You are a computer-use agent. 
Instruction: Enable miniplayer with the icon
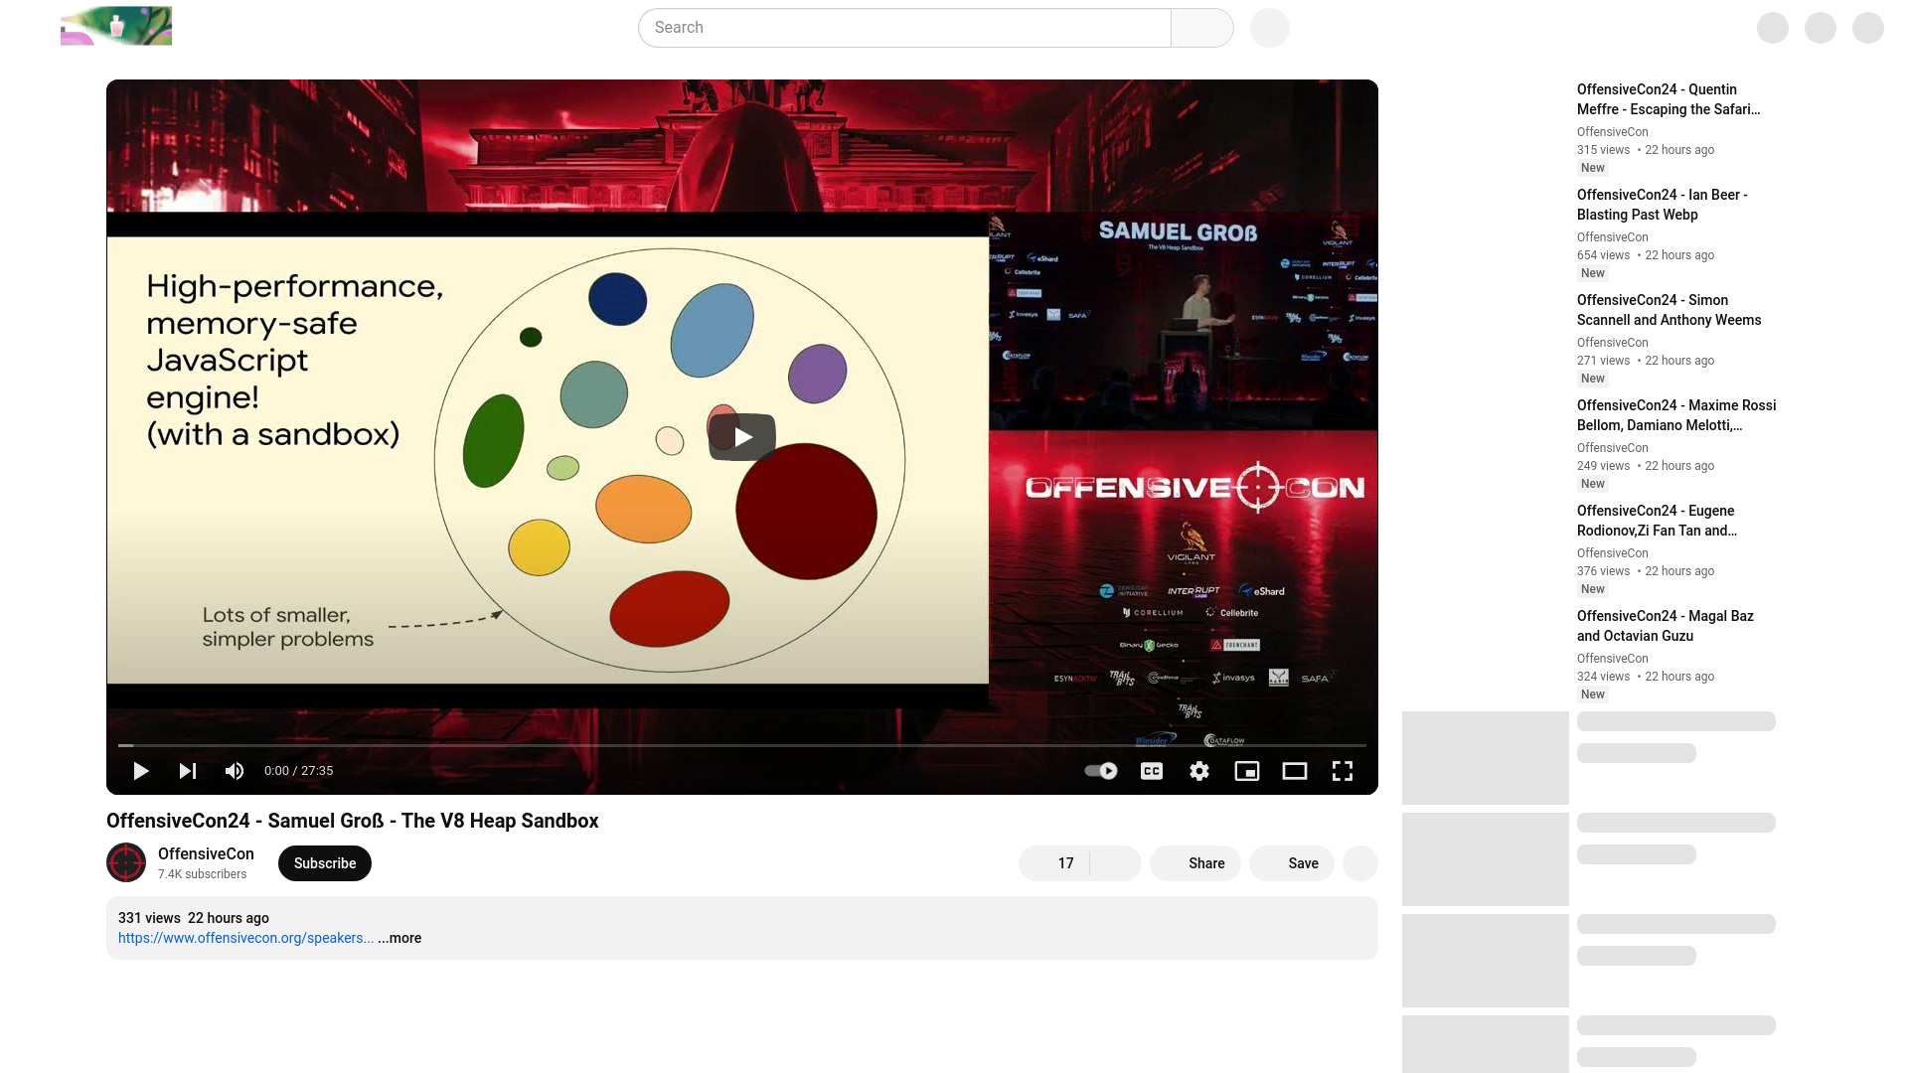1246,770
